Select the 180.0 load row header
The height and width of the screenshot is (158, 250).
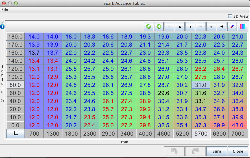point(16,37)
